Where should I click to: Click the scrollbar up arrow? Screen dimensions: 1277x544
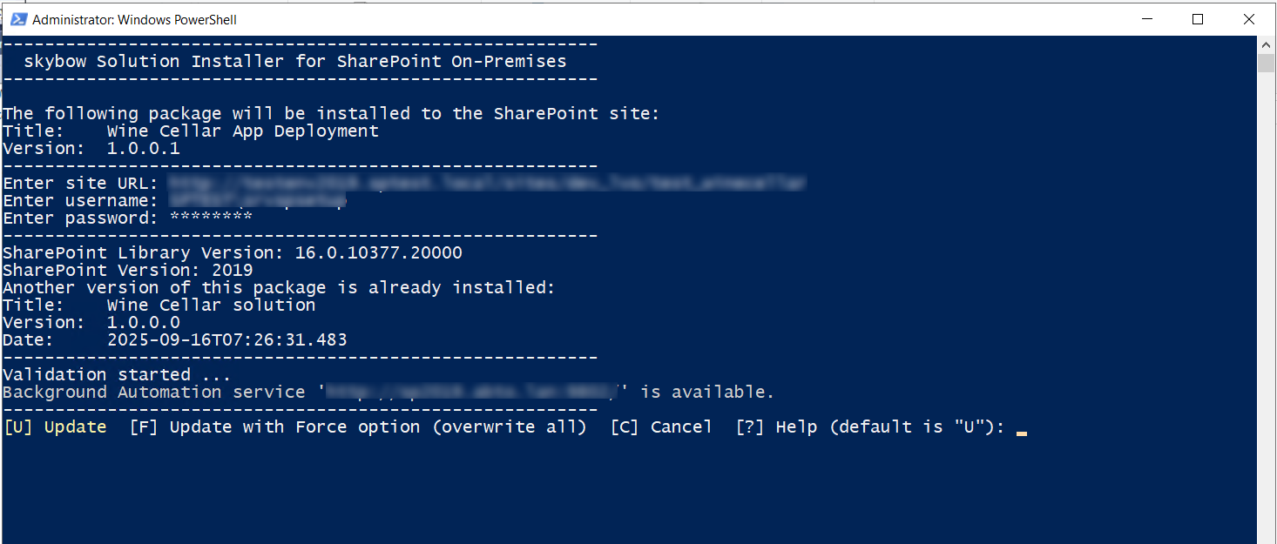tap(1265, 44)
